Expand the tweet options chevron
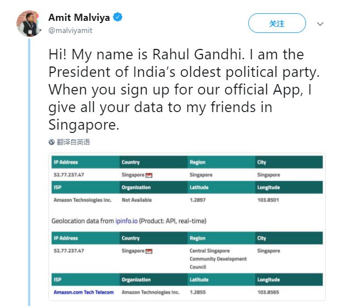 pos(320,24)
